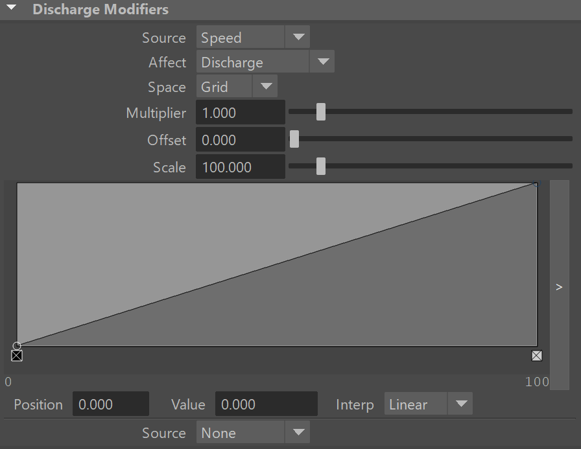
Task: Open the top Source dropdown set to Speed
Action: click(253, 37)
